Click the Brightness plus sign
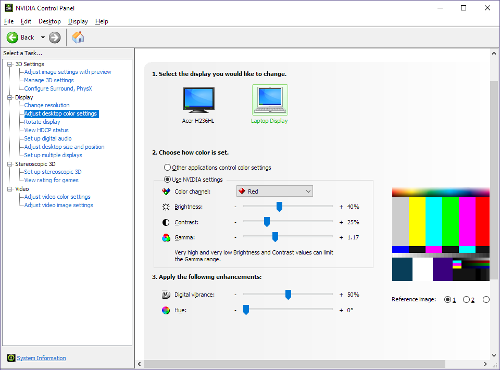 coord(341,207)
